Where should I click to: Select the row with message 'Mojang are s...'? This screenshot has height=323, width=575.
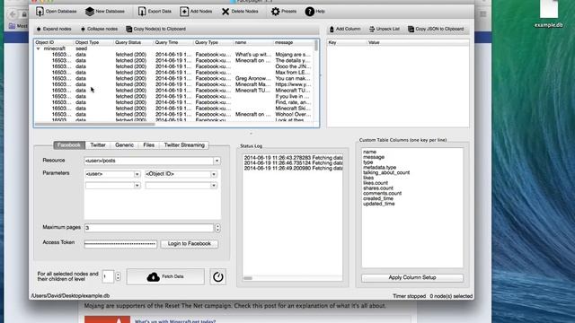tap(174, 55)
